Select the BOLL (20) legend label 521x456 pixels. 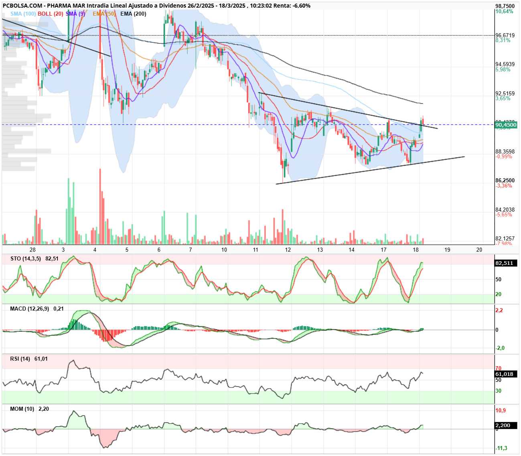51,14
